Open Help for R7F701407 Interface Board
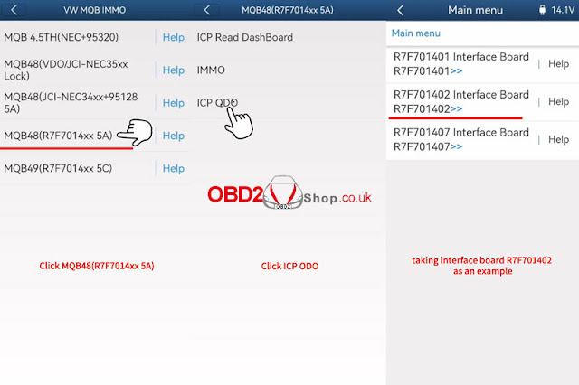This screenshot has height=385, width=579. click(558, 139)
